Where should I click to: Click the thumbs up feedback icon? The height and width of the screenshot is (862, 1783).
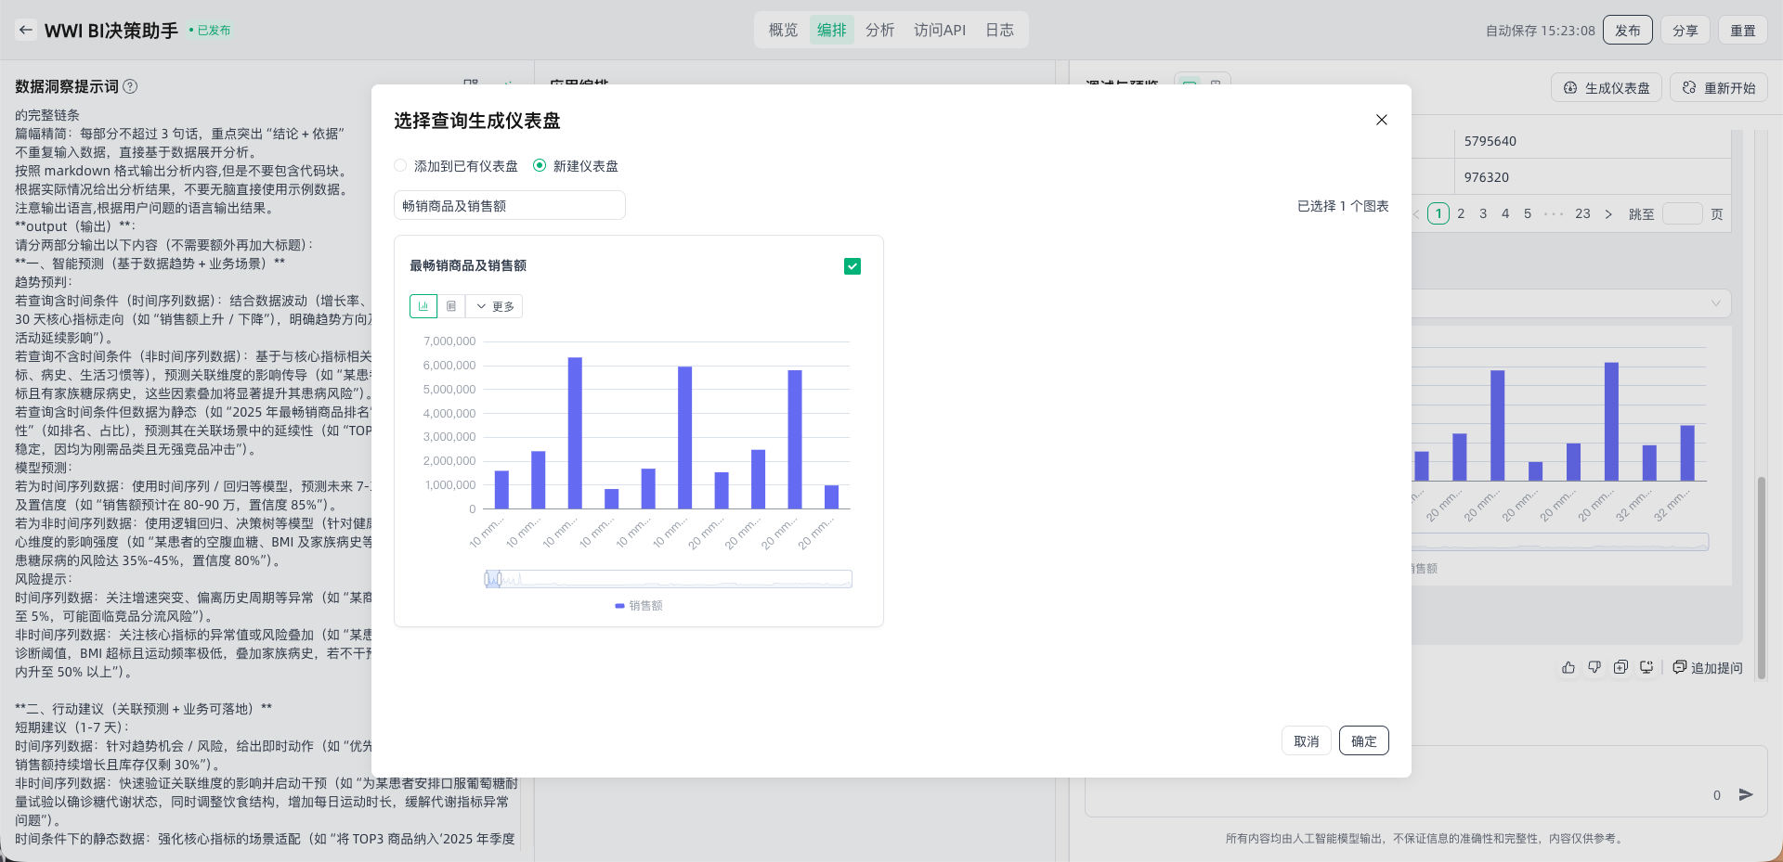(1568, 667)
